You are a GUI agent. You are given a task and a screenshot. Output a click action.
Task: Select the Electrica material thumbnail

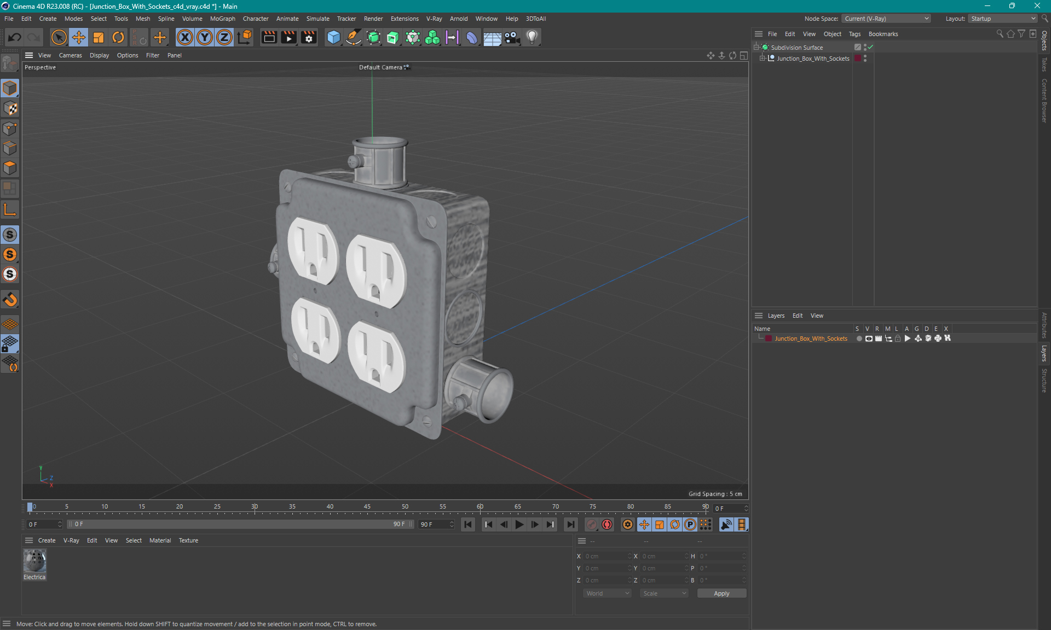[x=34, y=561]
